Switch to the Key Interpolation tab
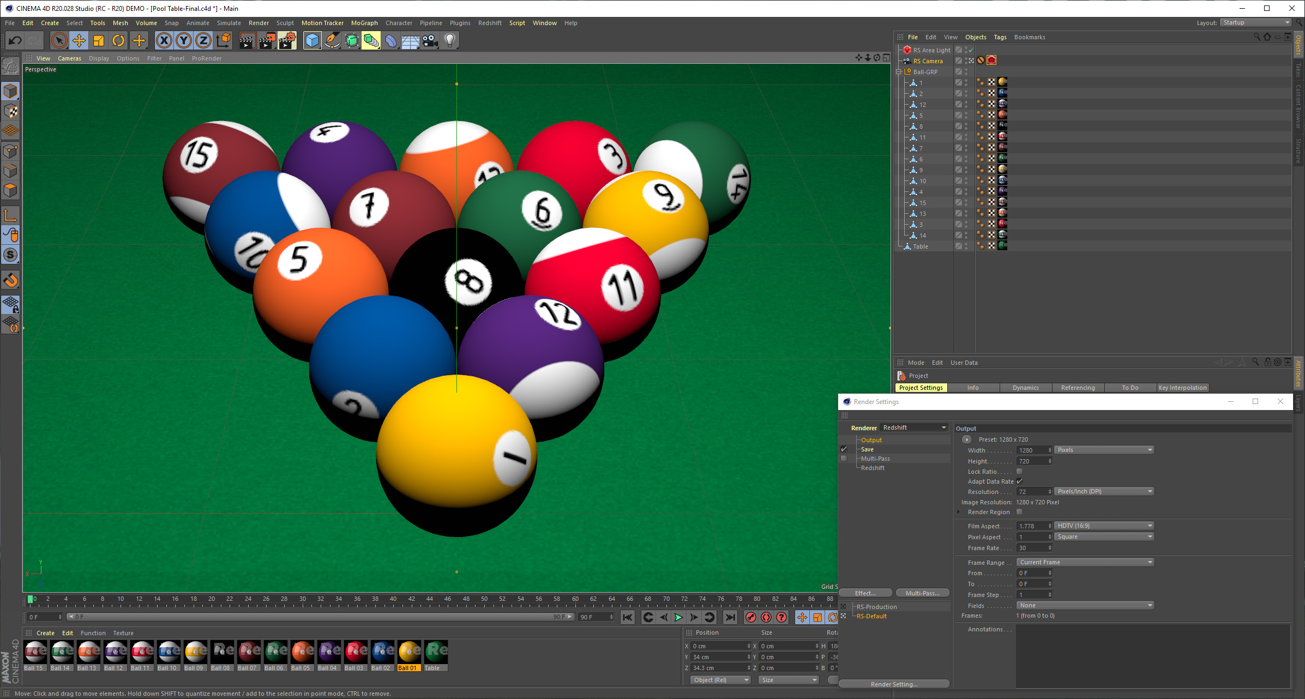Screen dimensions: 1305x699 [1182, 388]
